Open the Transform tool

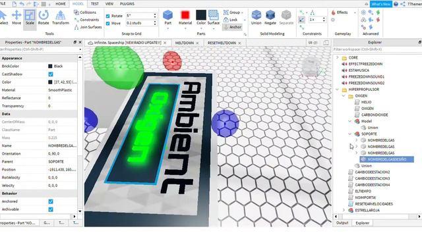click(61, 18)
